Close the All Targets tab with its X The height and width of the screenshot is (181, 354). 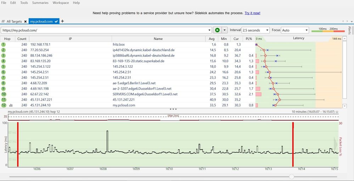pyautogui.click(x=26, y=22)
